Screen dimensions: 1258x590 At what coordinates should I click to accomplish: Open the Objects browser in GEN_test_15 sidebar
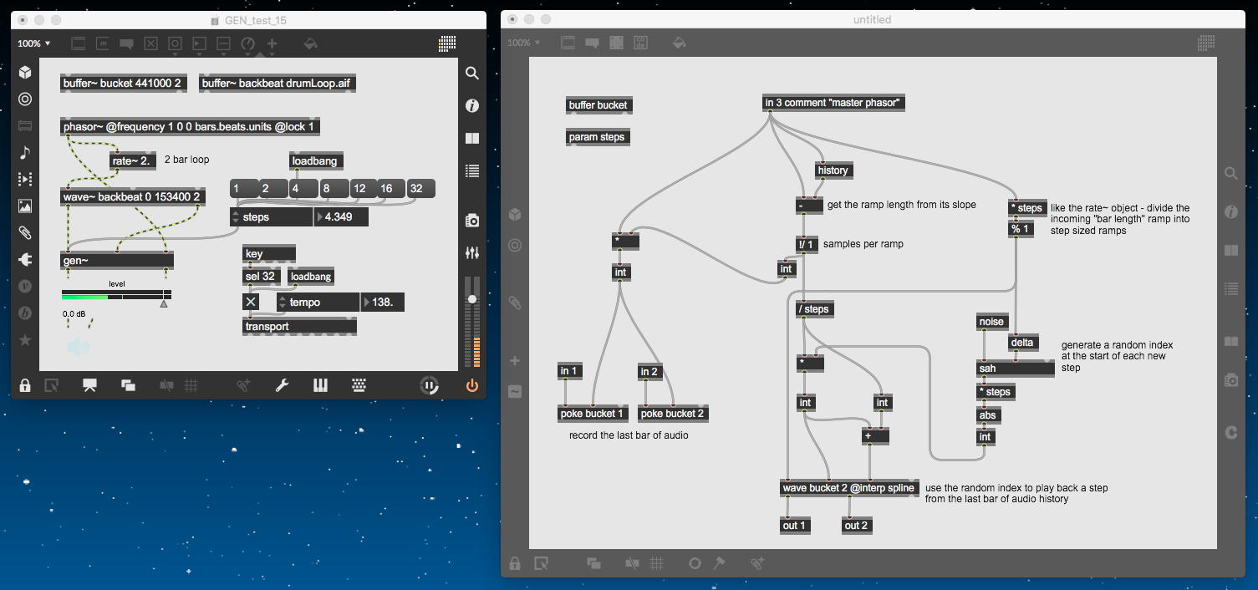tap(25, 73)
